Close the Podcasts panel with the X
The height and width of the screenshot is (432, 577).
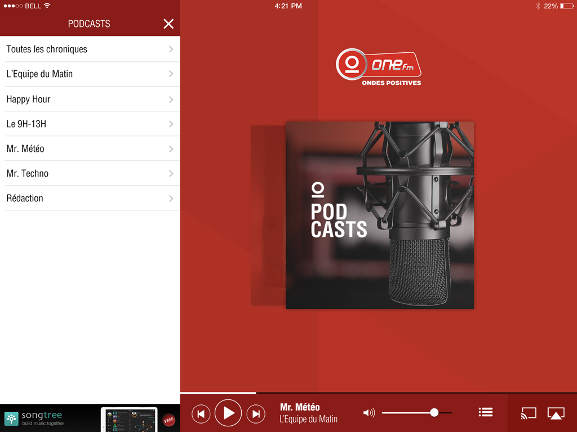(x=168, y=24)
